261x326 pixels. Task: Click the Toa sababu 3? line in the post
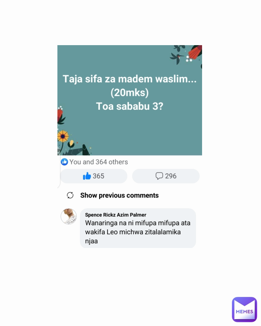[x=130, y=106]
